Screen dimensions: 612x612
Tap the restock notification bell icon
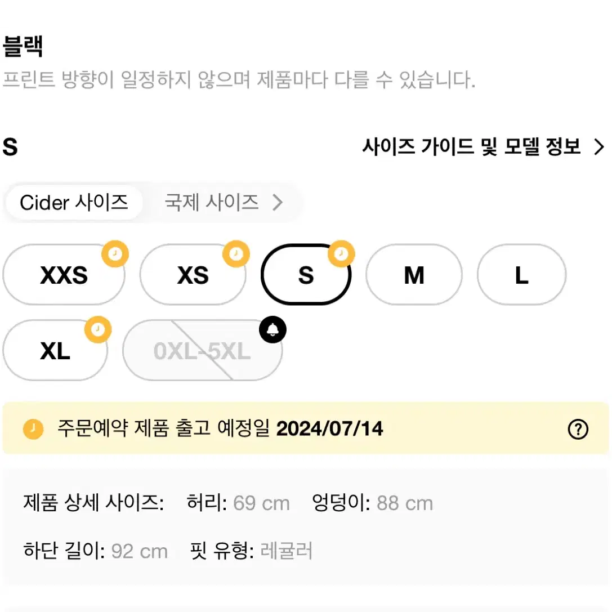[273, 329]
